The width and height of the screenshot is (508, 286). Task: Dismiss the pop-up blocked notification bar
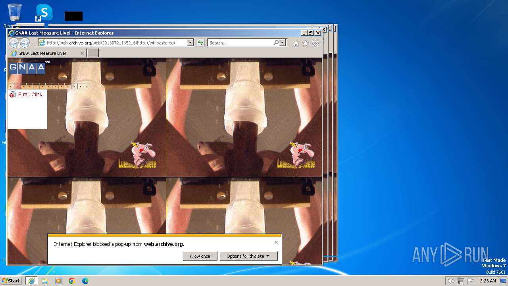click(x=276, y=242)
